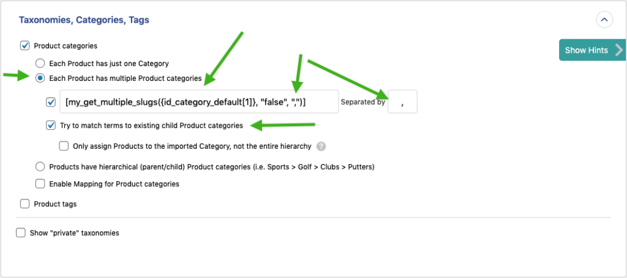The width and height of the screenshot is (627, 278).
Task: Select 'Each Product has just one Category'
Action: tap(40, 63)
